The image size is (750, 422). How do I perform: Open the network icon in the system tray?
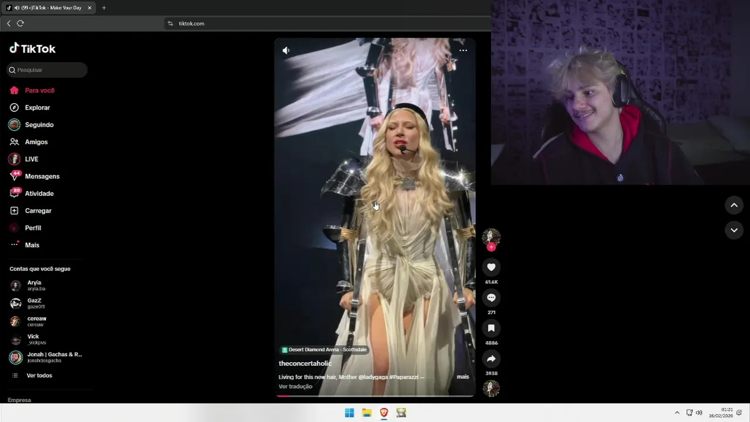point(690,413)
